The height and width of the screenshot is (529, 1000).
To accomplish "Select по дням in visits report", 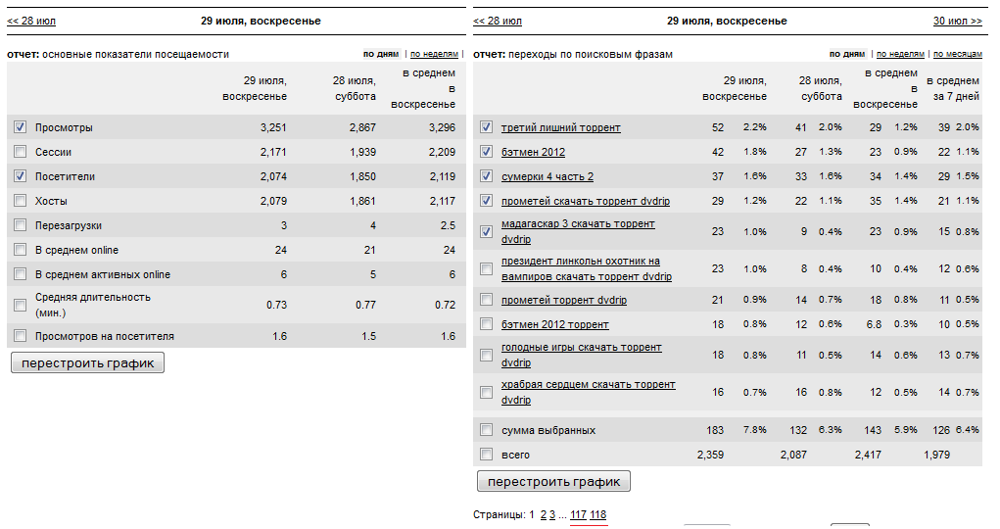I will point(381,54).
